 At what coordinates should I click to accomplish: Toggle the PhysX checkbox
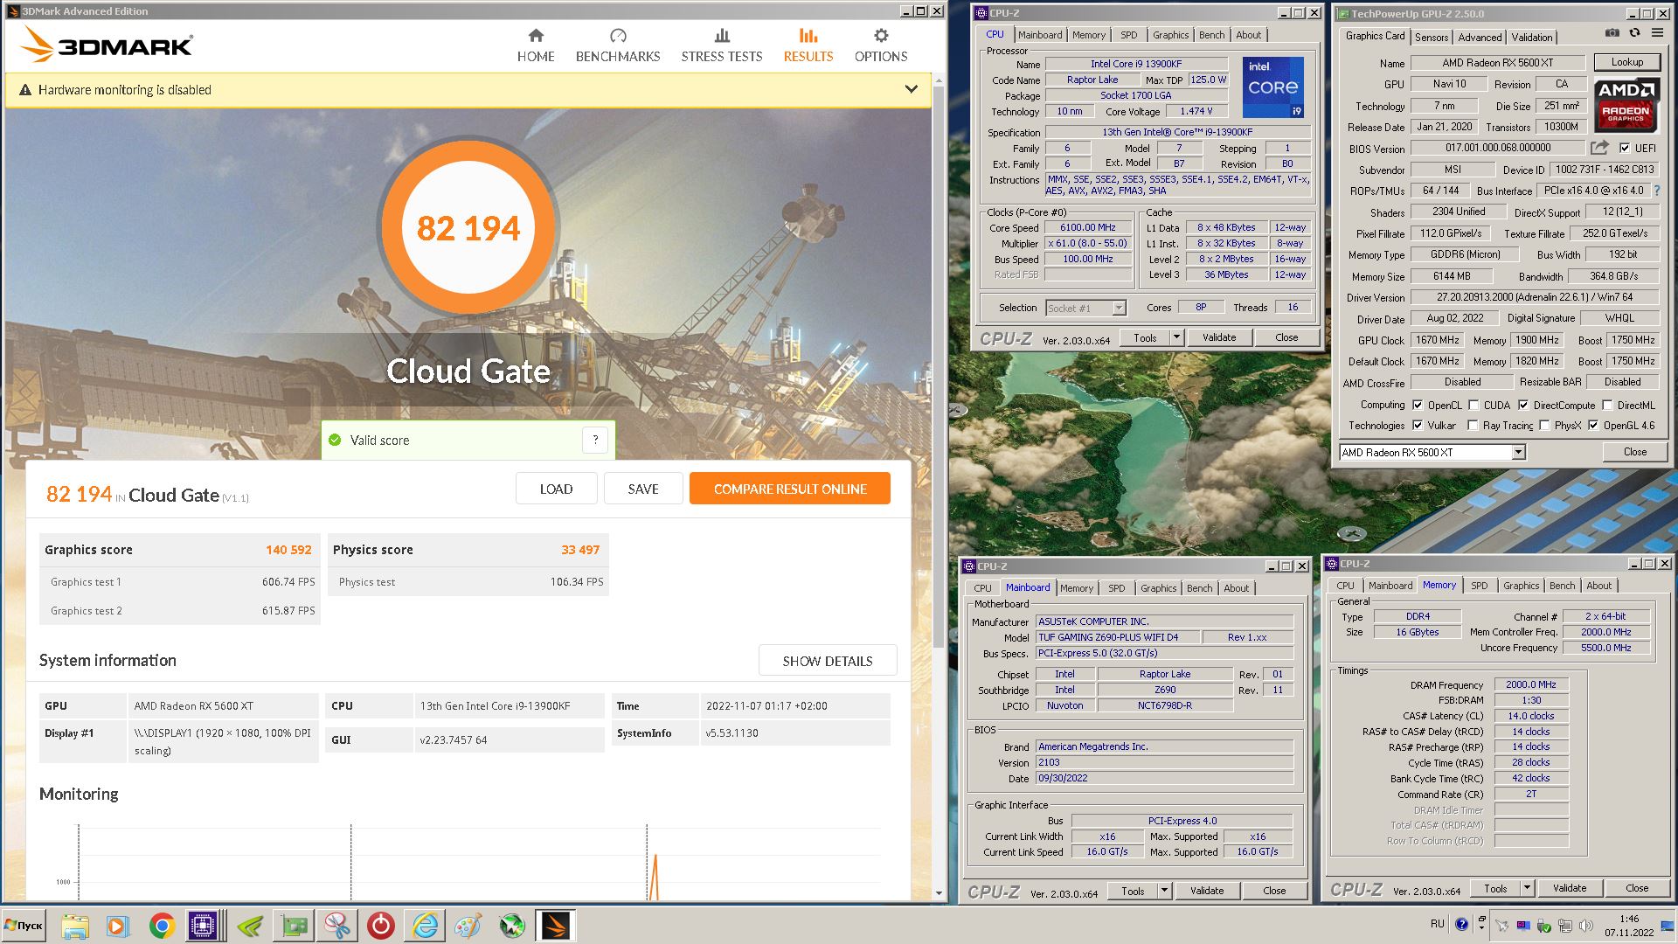pyautogui.click(x=1544, y=425)
